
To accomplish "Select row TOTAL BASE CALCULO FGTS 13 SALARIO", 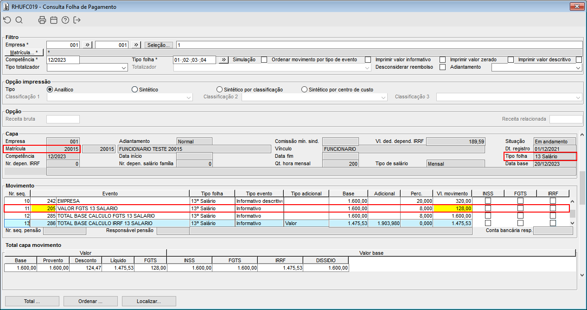I will tap(287, 216).
